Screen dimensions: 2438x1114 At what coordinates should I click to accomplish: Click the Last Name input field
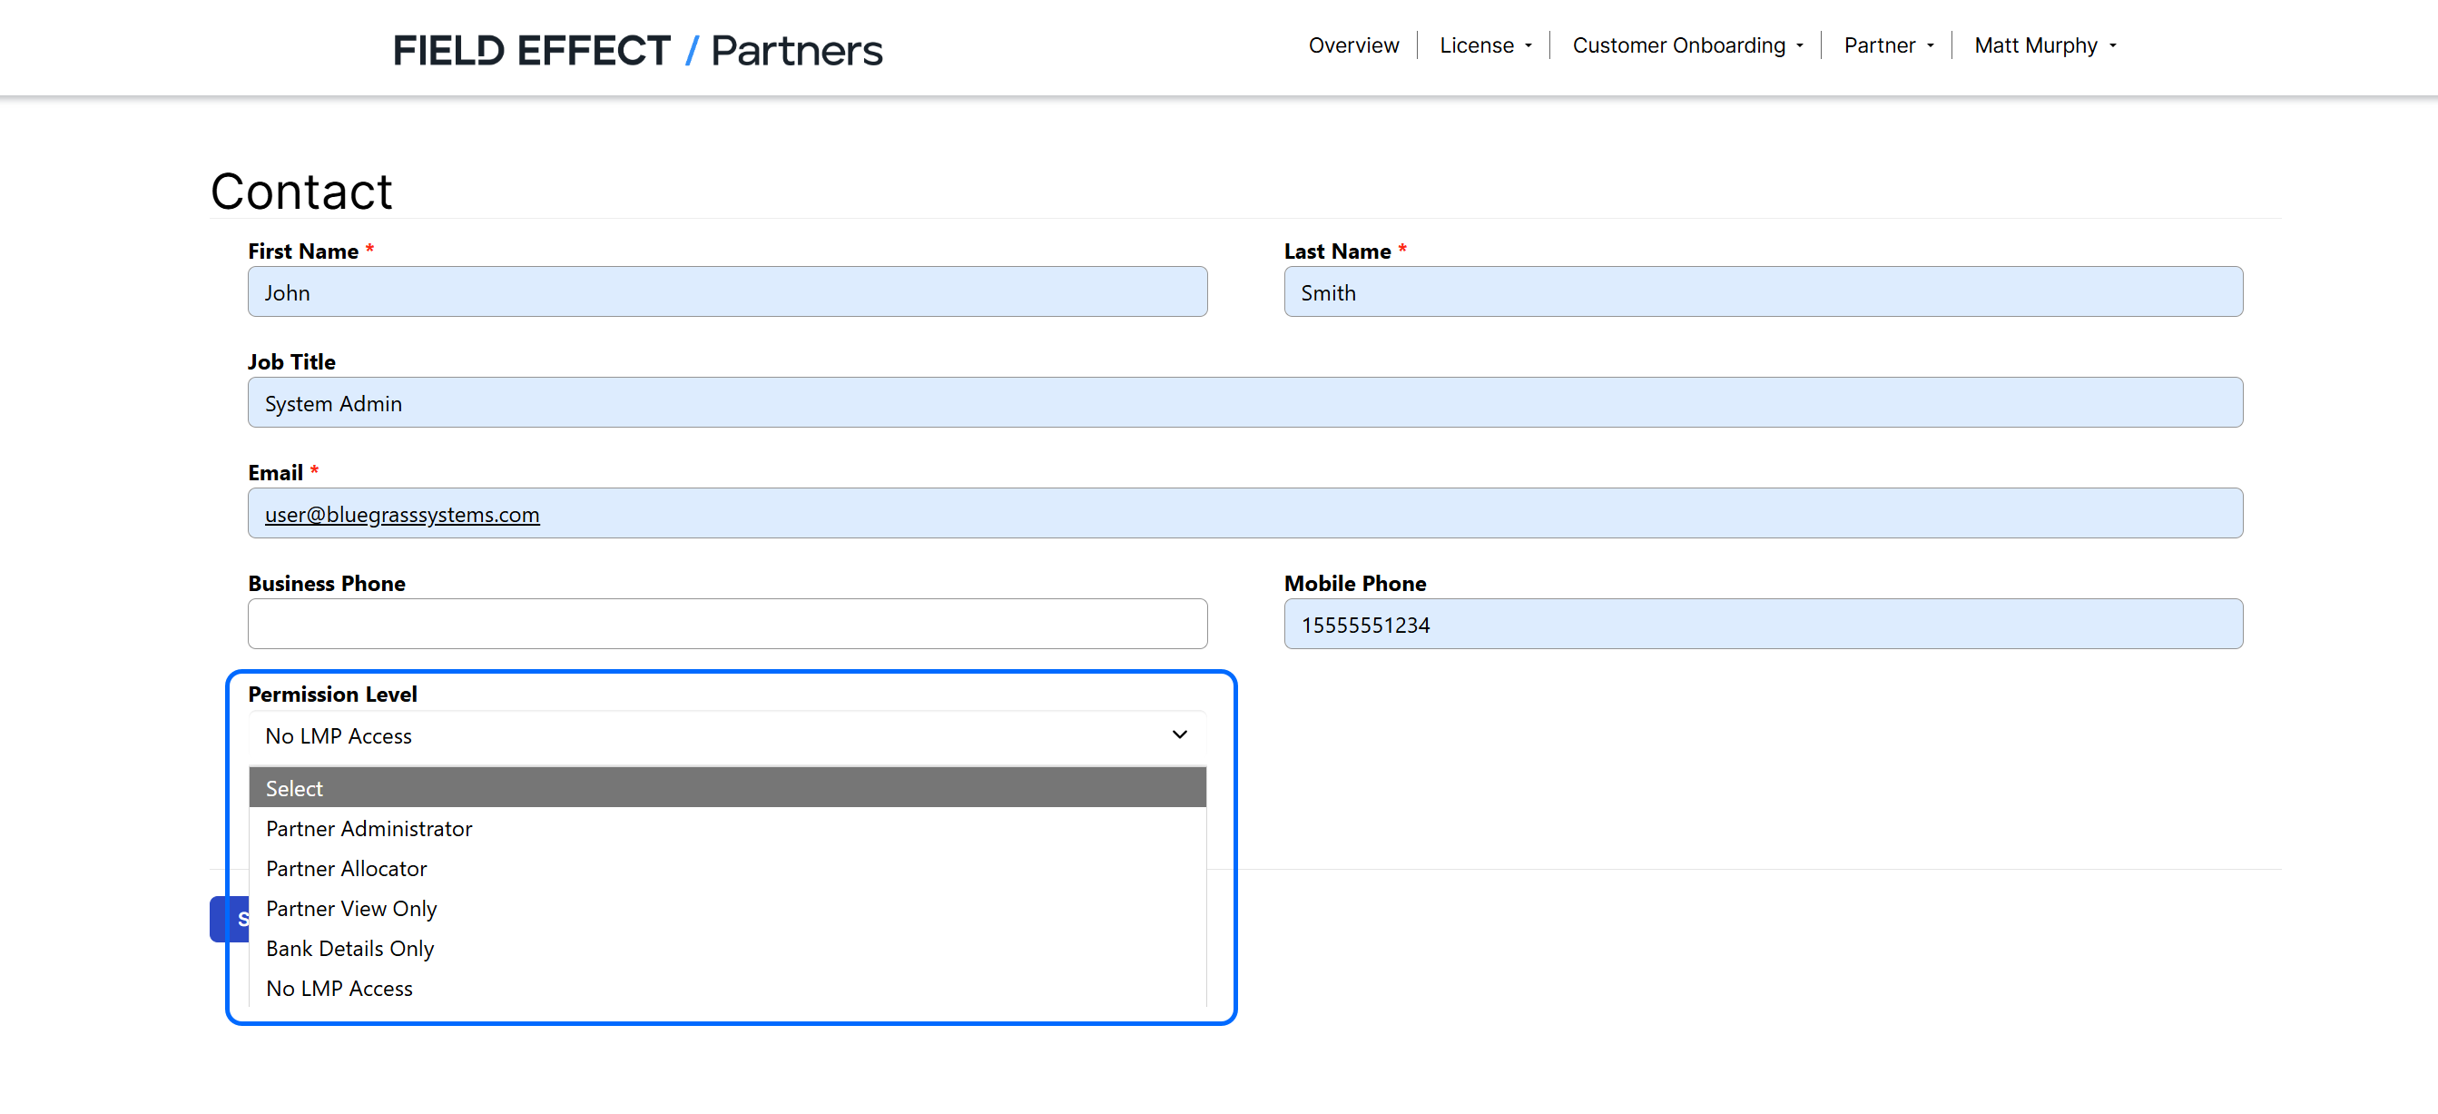1763,291
